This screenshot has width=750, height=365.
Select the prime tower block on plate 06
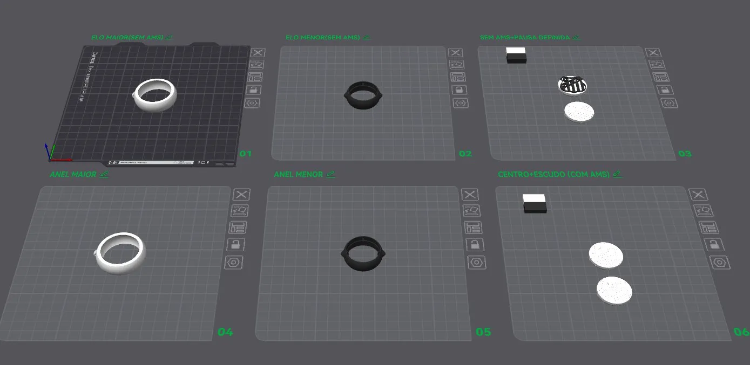click(535, 204)
